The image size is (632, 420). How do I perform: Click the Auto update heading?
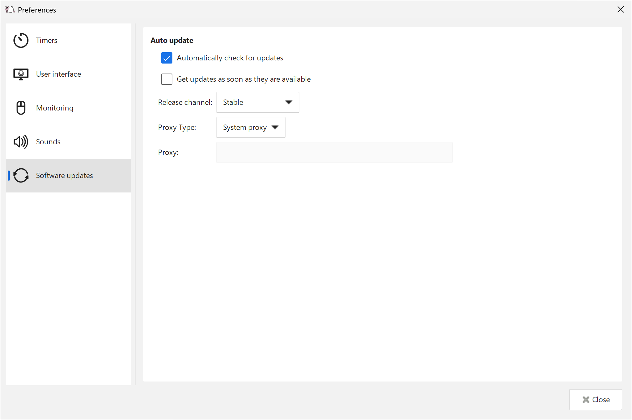[x=172, y=40]
